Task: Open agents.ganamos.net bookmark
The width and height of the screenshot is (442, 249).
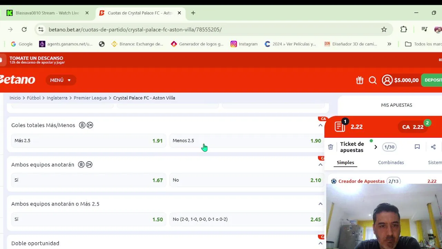Action: 66,44
